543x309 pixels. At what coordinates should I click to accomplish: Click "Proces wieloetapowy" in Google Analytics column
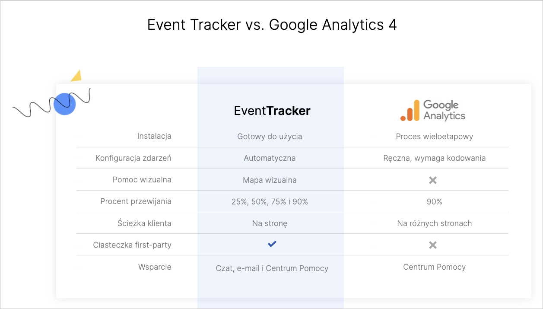pos(434,137)
